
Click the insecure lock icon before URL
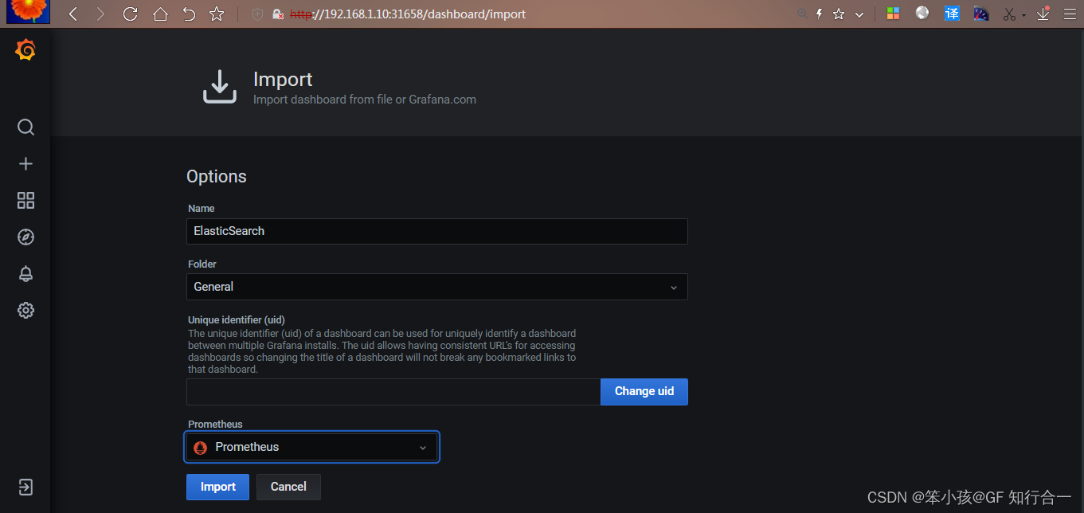click(278, 14)
